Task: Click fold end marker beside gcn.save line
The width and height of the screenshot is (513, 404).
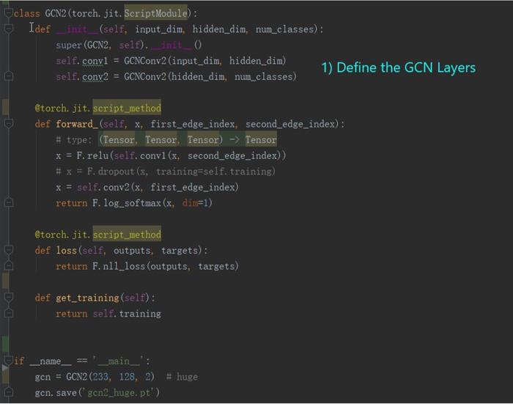Action: 9,392
